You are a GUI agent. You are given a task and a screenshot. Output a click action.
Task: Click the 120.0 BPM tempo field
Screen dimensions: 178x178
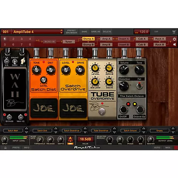tap(142, 32)
